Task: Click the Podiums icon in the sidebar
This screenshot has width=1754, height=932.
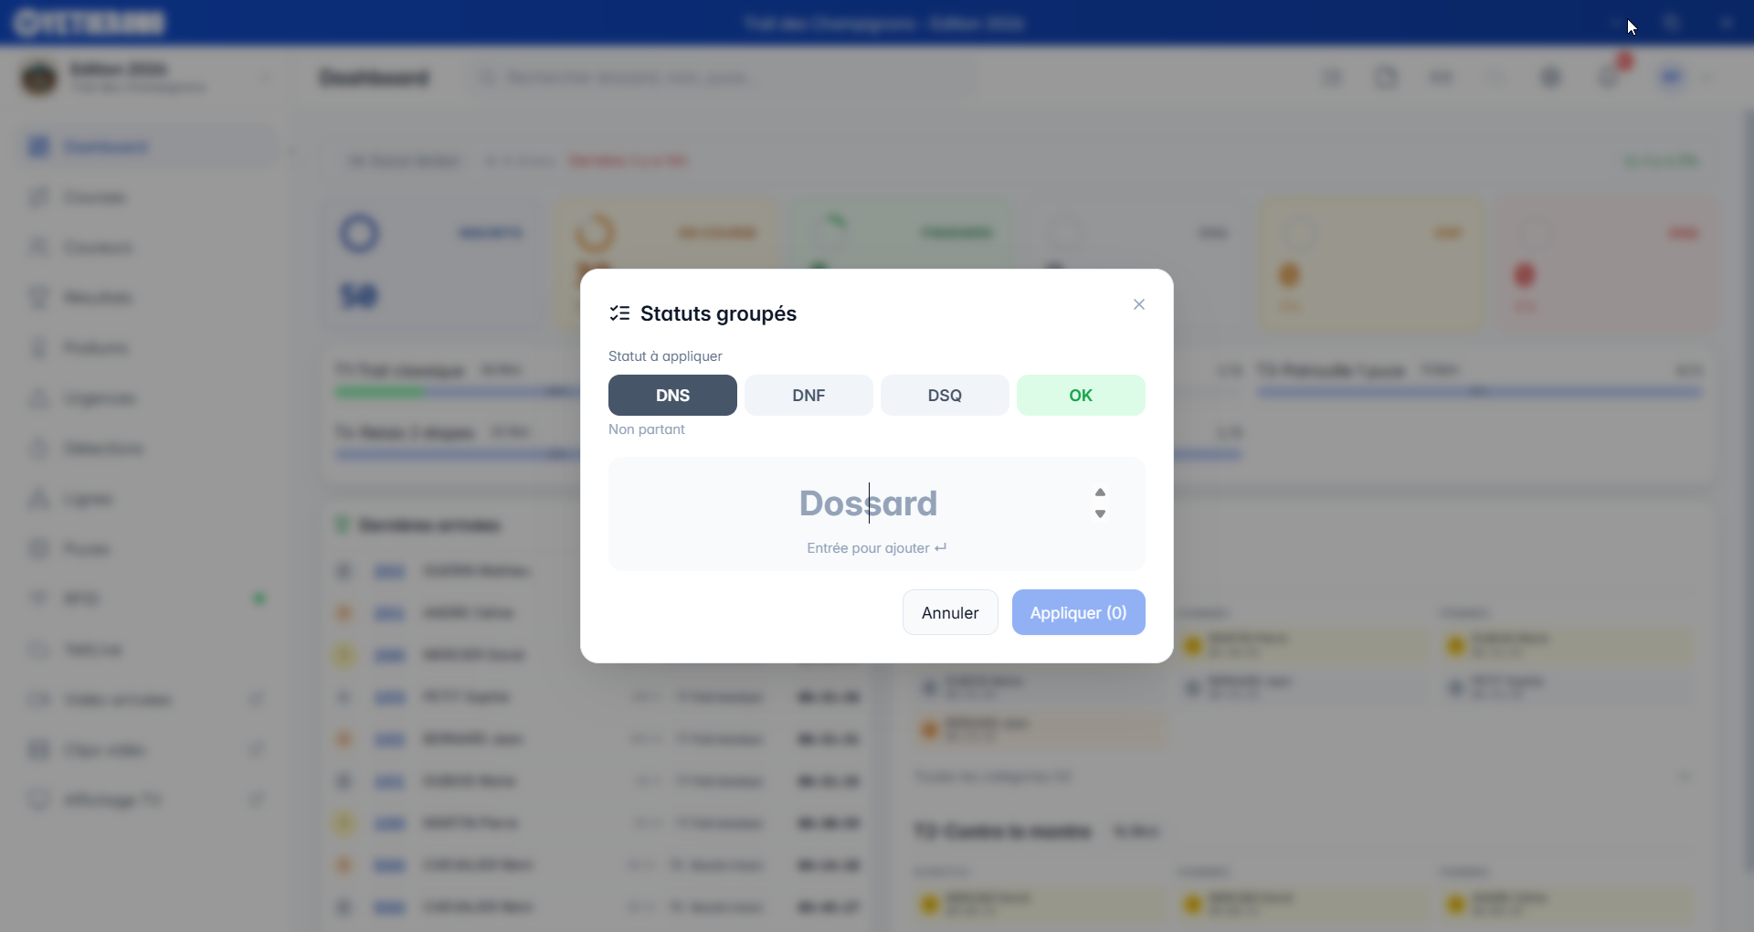Action: click(39, 348)
